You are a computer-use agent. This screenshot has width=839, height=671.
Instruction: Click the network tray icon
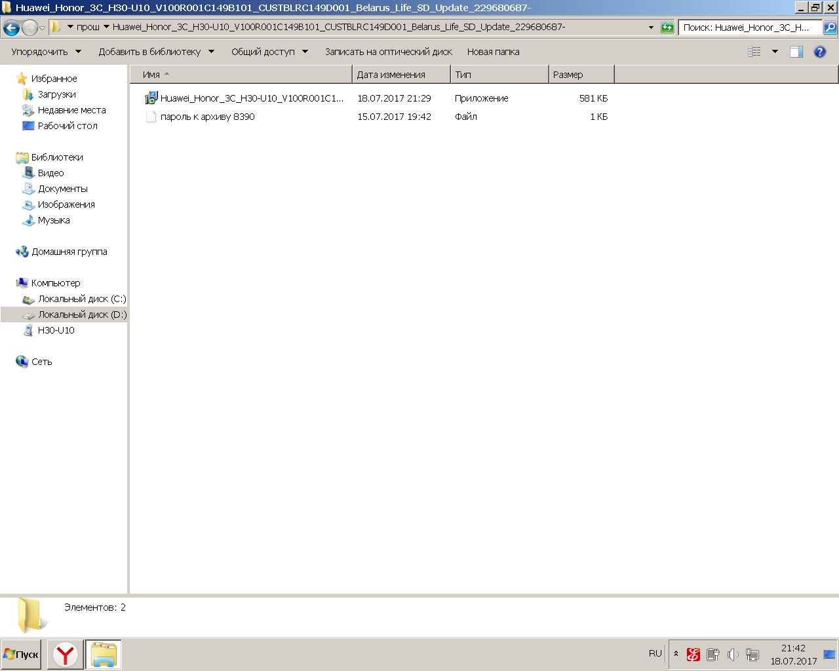pos(752,655)
